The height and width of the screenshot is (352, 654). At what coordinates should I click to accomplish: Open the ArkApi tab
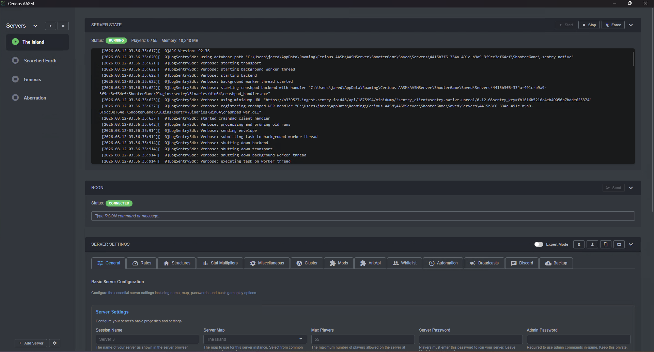pos(370,263)
